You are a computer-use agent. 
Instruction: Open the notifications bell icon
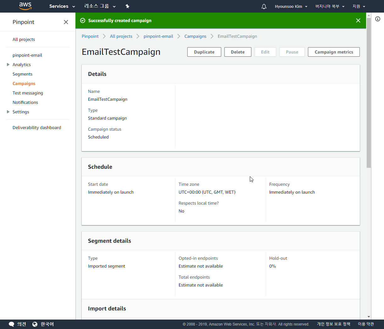click(264, 6)
